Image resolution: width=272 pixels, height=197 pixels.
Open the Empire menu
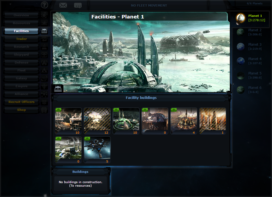21,86
